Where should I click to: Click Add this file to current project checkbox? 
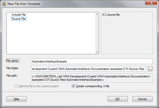point(16,86)
